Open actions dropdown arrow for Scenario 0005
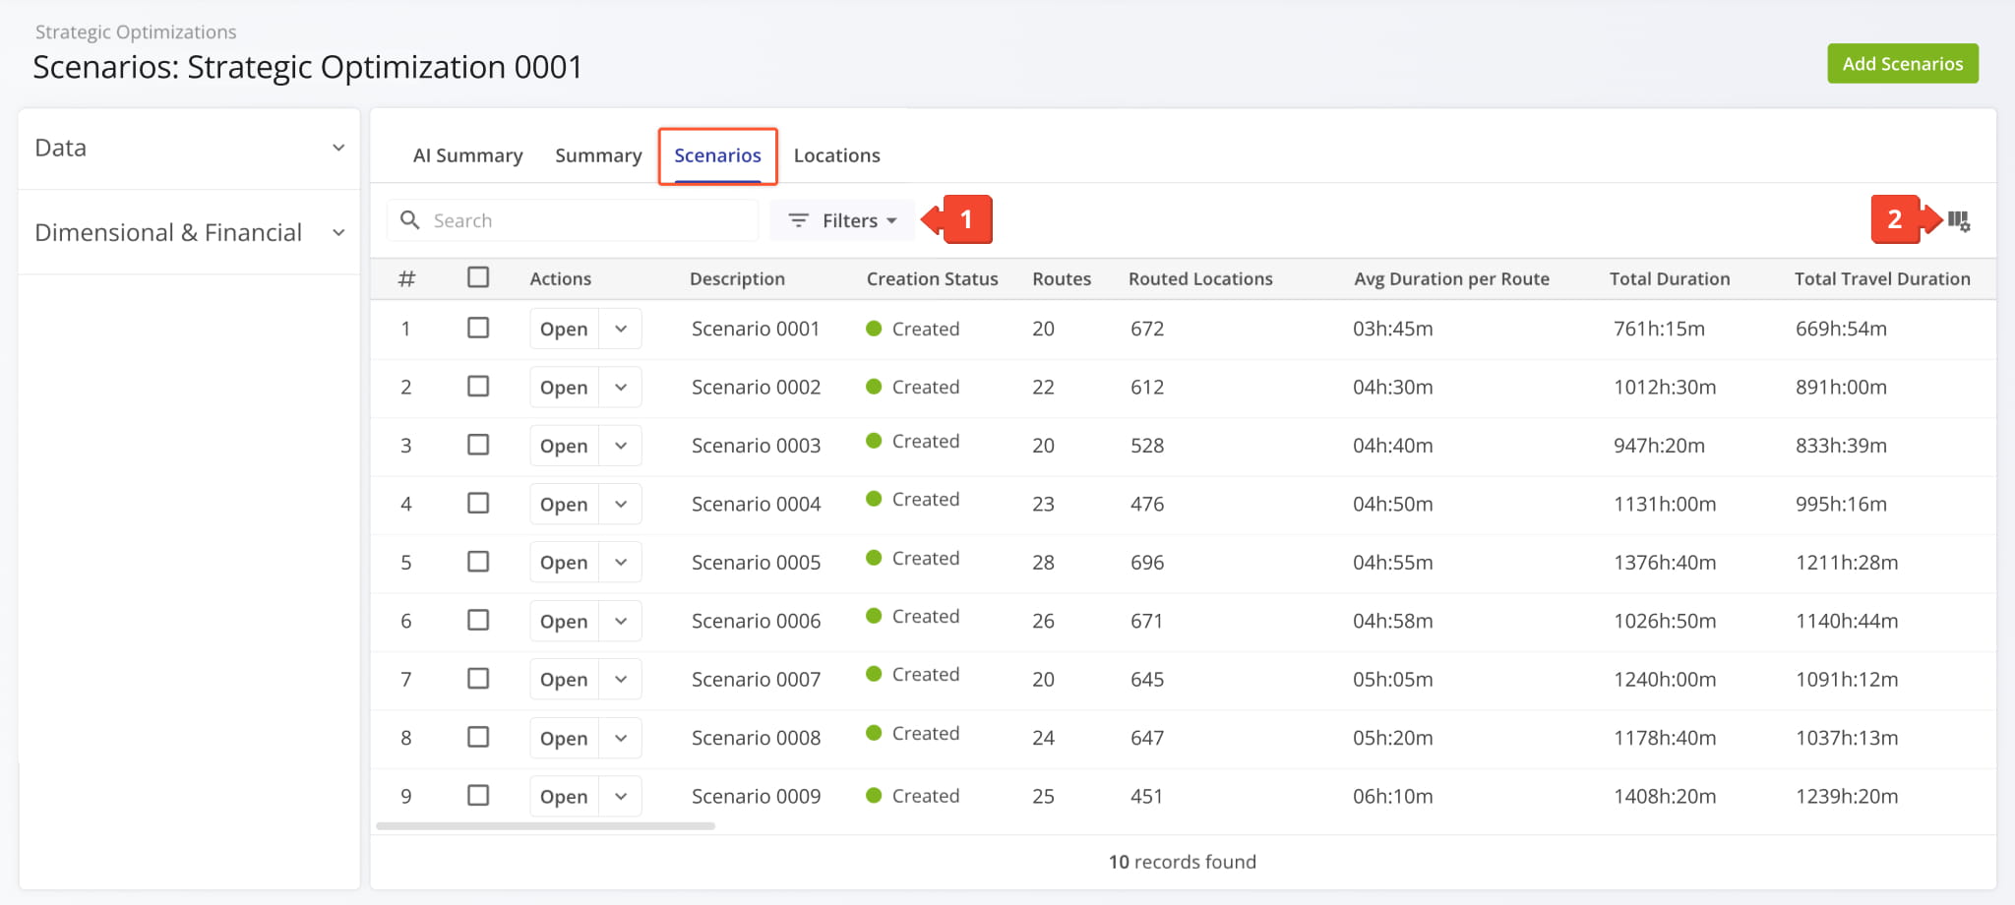Screen dimensions: 2015x905 (x=621, y=562)
